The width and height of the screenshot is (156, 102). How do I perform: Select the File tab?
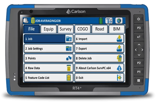31,29
